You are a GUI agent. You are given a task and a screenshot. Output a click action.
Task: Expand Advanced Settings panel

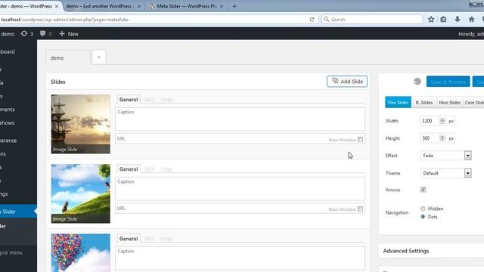coord(432,251)
